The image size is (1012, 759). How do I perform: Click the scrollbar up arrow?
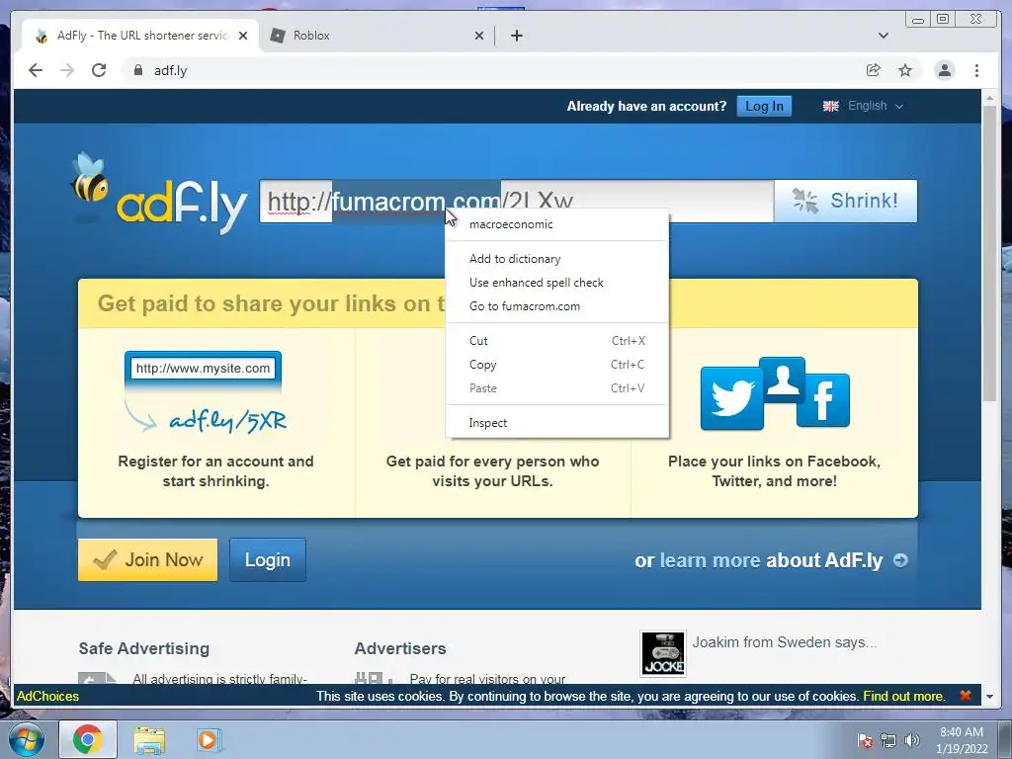click(989, 98)
